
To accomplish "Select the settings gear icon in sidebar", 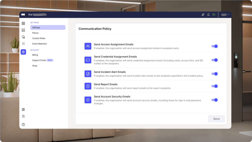I will coord(23,52).
